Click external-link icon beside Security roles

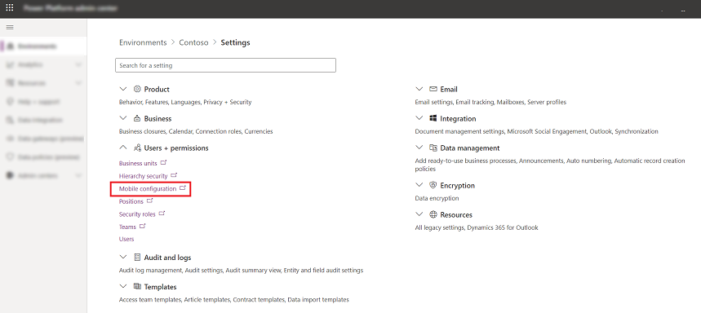click(162, 214)
